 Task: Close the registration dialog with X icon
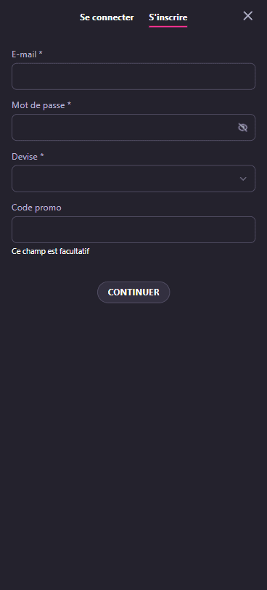tap(248, 16)
